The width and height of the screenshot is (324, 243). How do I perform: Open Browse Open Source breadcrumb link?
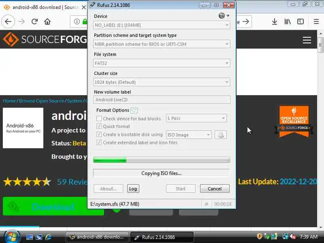pos(42,101)
